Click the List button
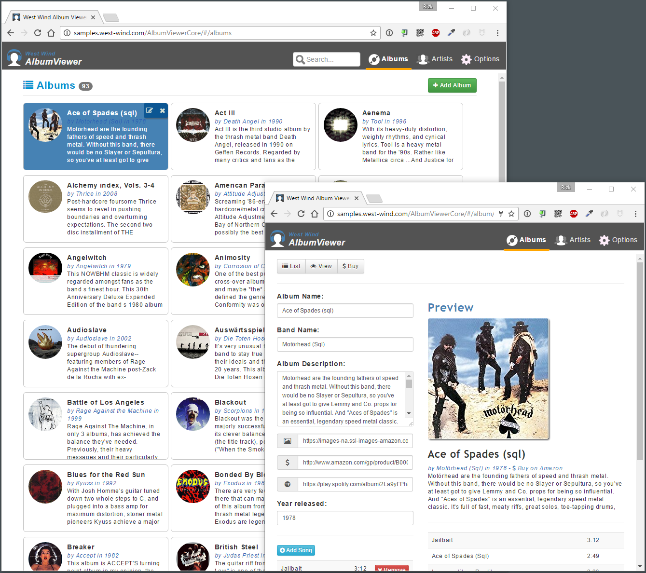 291,266
